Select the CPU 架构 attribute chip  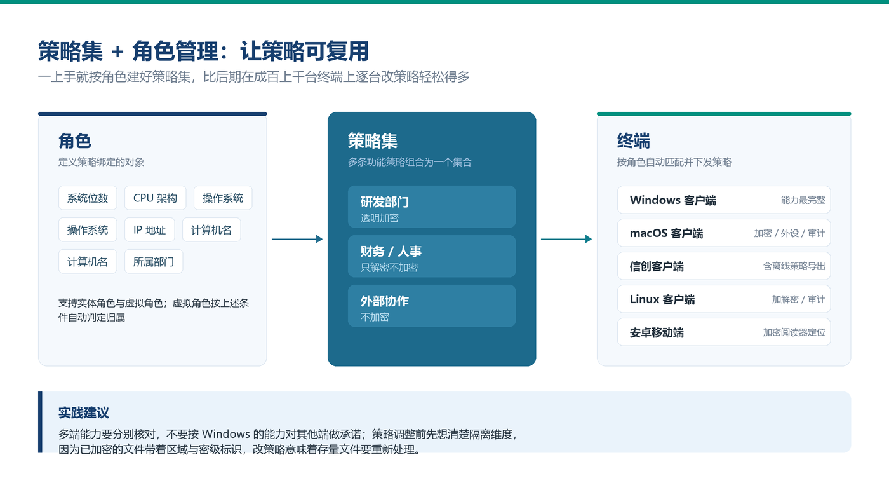tap(155, 198)
